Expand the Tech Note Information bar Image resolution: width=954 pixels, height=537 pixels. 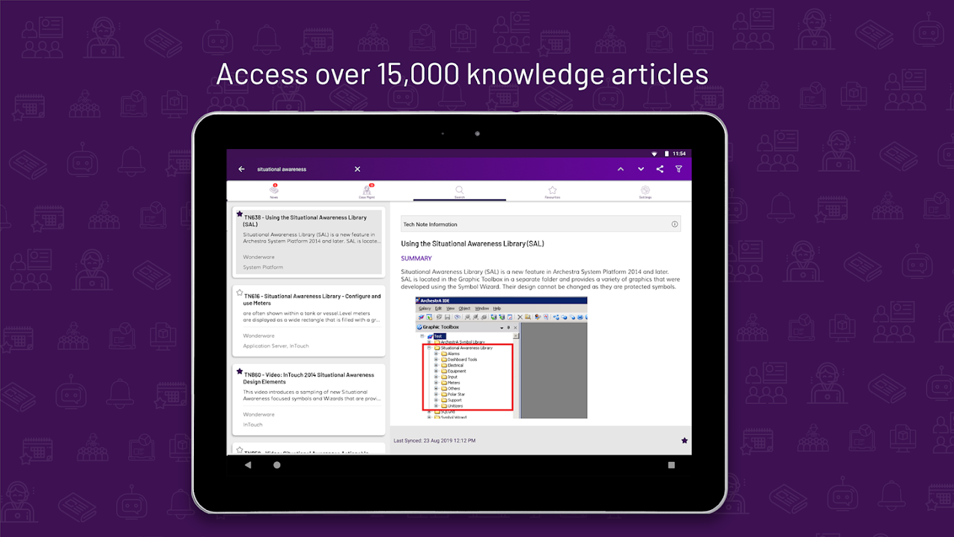point(541,224)
